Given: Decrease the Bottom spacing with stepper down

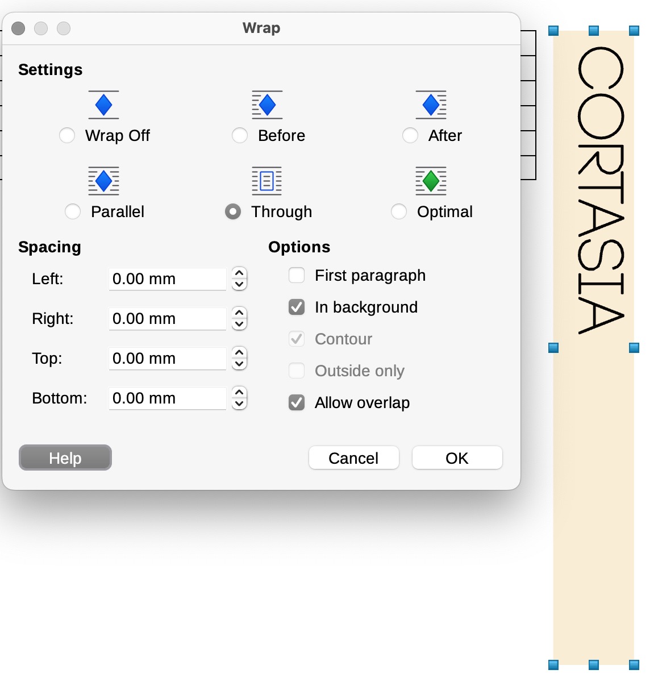Looking at the screenshot, I should [x=240, y=404].
